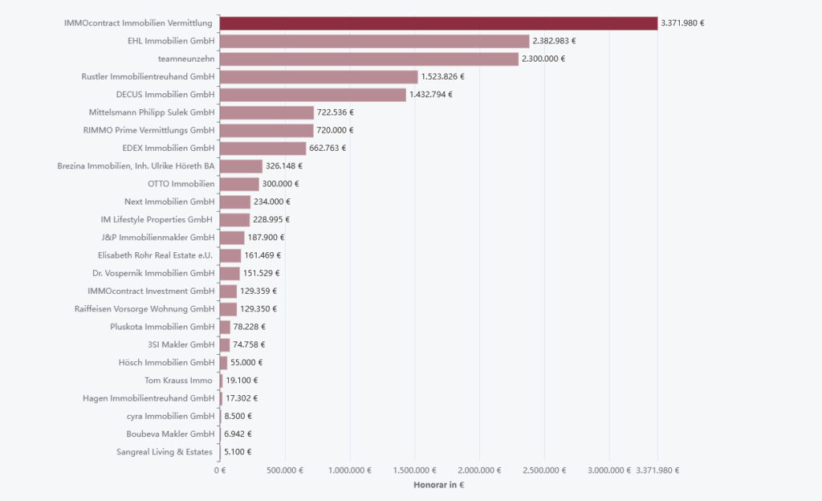Click the value '720.000 €'
Viewport: 822px width, 501px height.
click(335, 130)
